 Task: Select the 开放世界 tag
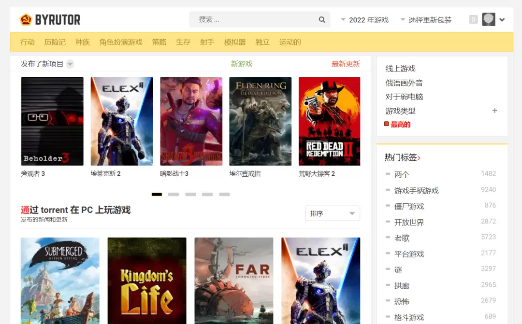409,223
